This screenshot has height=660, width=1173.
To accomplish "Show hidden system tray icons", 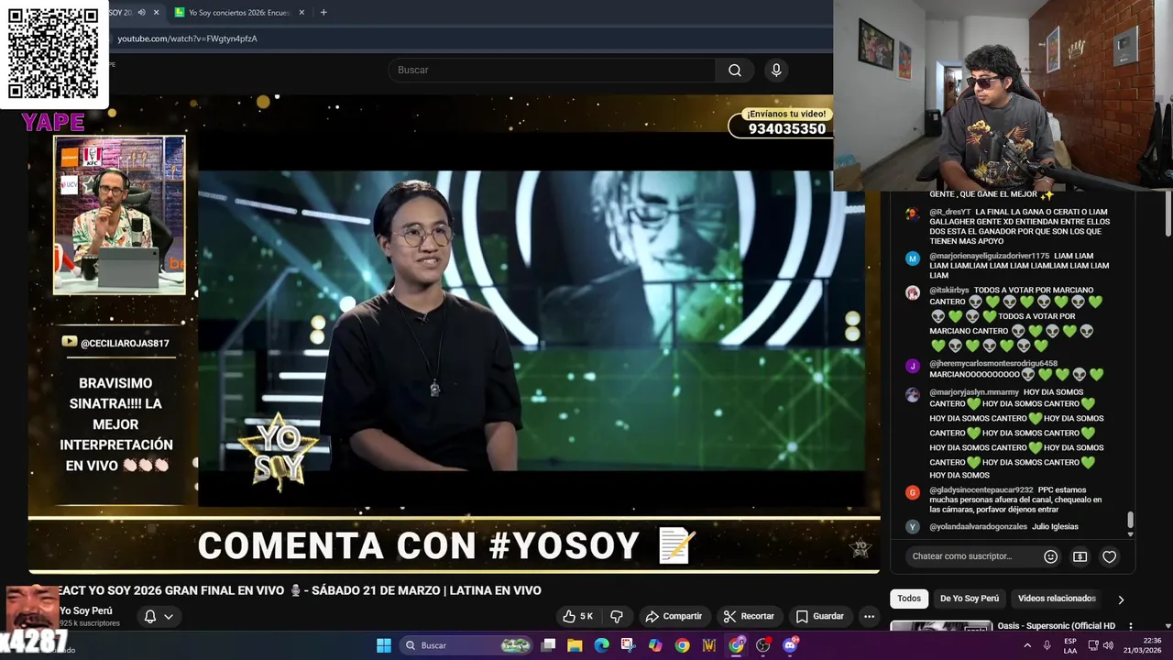I will pos(1027,645).
